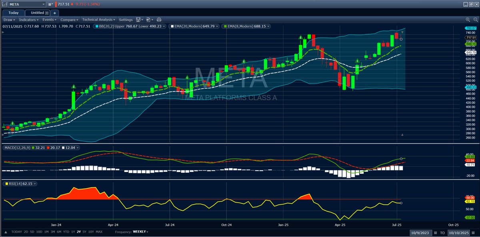The height and width of the screenshot is (237, 480).
Task: Select the 1Y time range
Action: coord(73,232)
